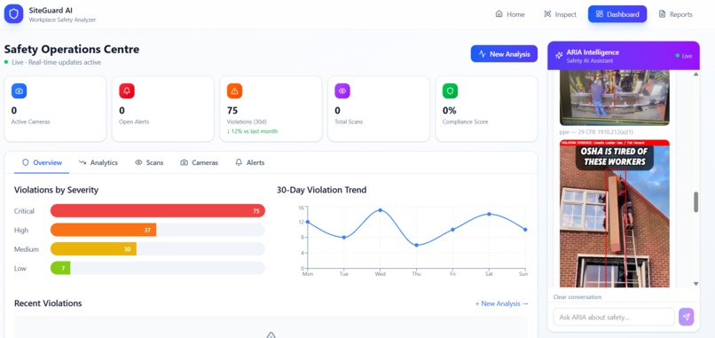The width and height of the screenshot is (715, 338).
Task: Click the 30-Day Violation Trend heading
Action: tap(321, 190)
